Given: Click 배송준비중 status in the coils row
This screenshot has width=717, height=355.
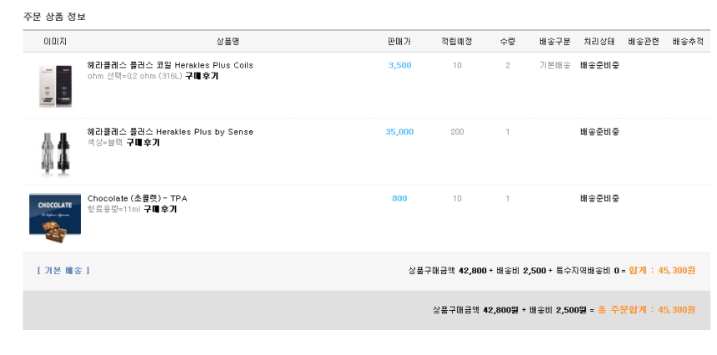Looking at the screenshot, I should tap(600, 65).
